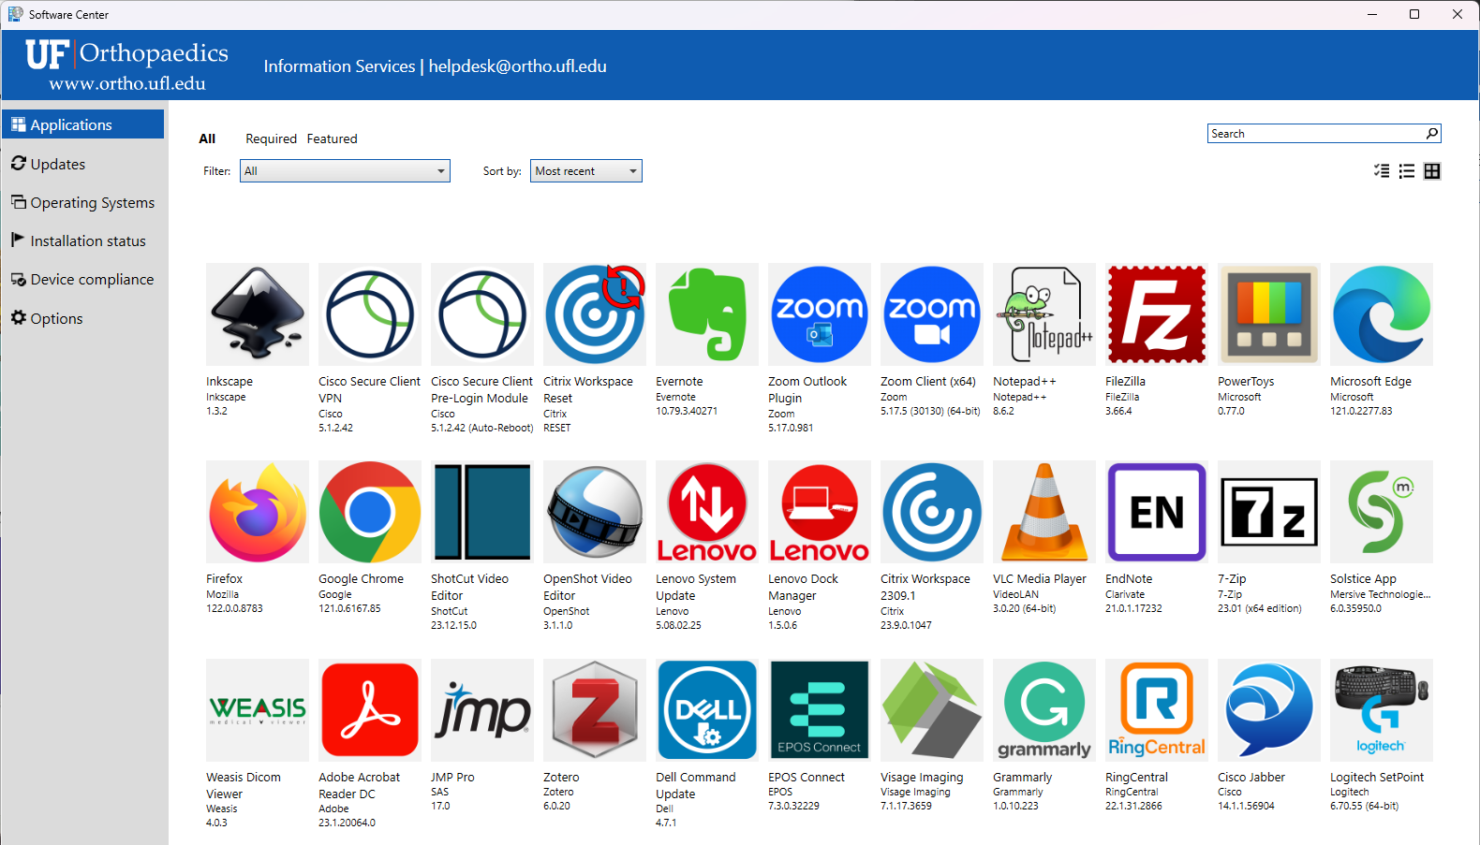Viewport: 1480px width, 845px height.
Task: Open the VLC Media Player icon
Action: point(1044,512)
